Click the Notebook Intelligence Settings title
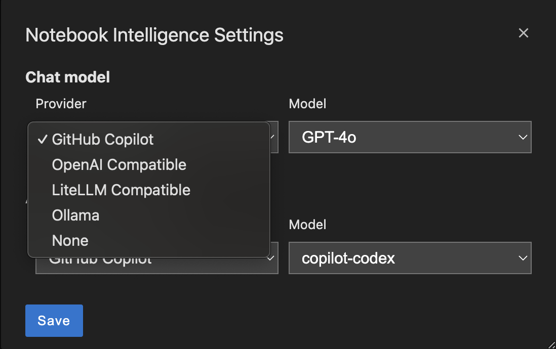Image resolution: width=556 pixels, height=349 pixels. pos(154,35)
